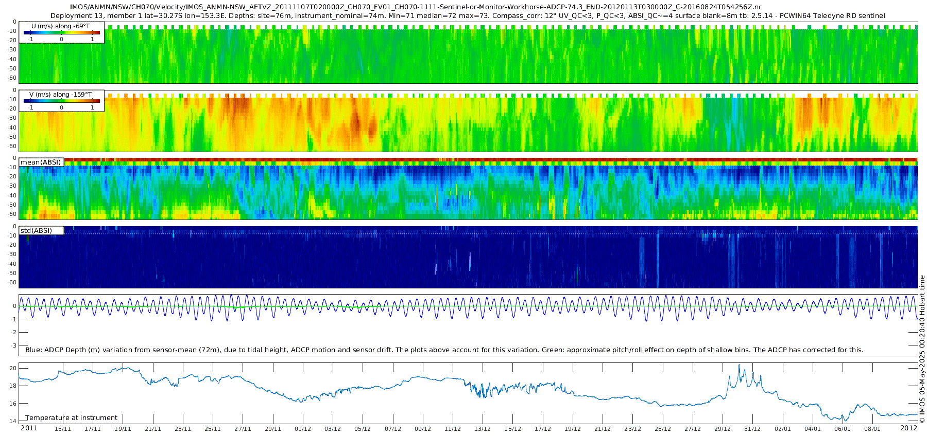927x437 pixels.
Task: Click the IMOS Hobart time copyright stamp
Action: point(922,349)
